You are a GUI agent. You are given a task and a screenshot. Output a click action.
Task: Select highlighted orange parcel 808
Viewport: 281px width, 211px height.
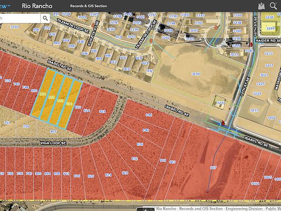click(52, 97)
